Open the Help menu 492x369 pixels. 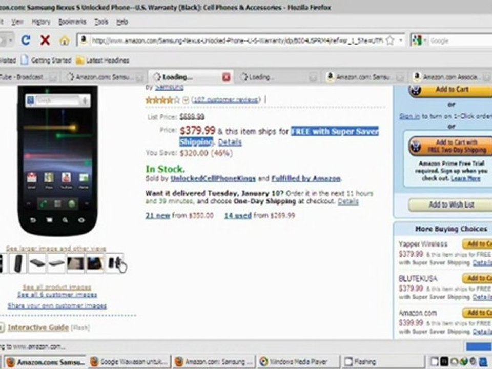point(122,22)
